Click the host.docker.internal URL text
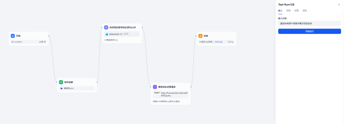The height and width of the screenshot is (124, 344). (174, 94)
